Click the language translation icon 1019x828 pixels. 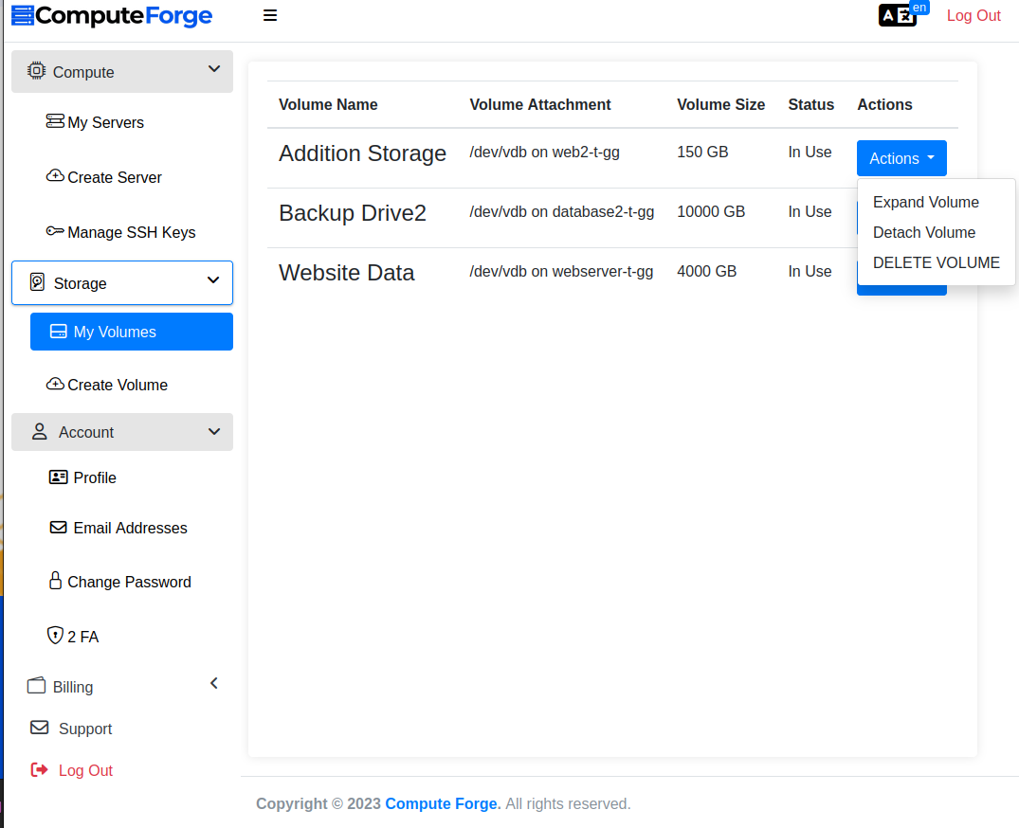(x=897, y=15)
